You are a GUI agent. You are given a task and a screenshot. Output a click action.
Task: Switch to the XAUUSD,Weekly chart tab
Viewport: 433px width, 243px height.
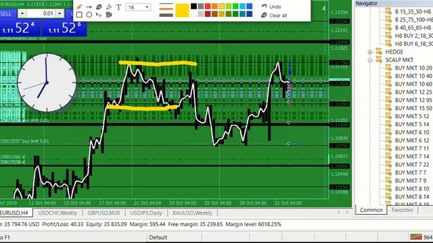click(x=192, y=213)
